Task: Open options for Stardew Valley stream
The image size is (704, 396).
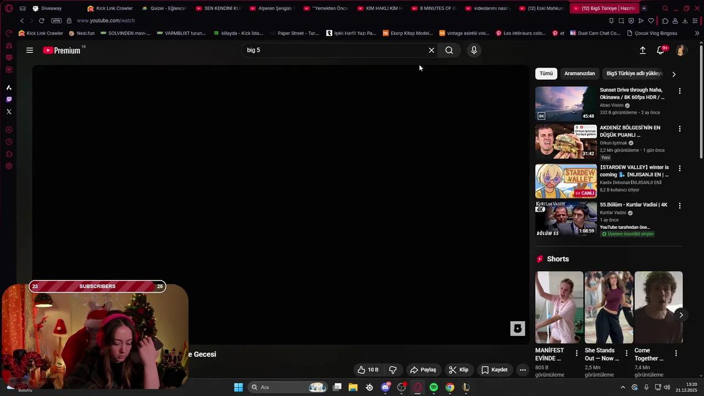Action: point(680,168)
